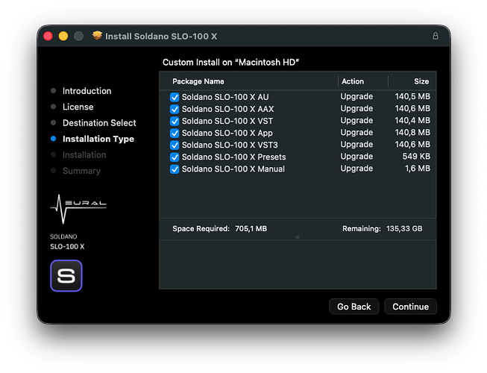Click the 140,8 MB size value

click(x=412, y=133)
